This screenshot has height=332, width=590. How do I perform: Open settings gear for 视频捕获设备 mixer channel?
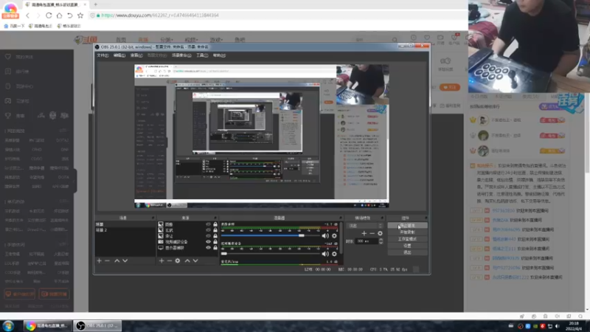click(x=334, y=254)
